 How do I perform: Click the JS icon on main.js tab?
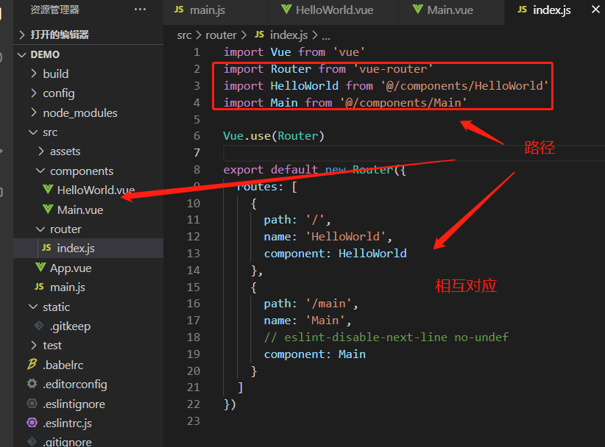179,10
